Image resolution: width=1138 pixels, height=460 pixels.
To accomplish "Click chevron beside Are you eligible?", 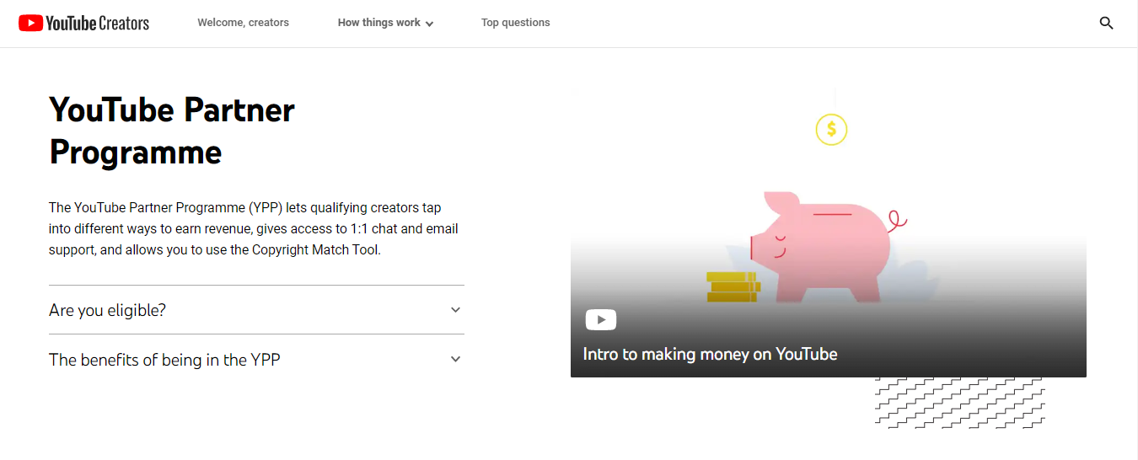I will pyautogui.click(x=455, y=310).
